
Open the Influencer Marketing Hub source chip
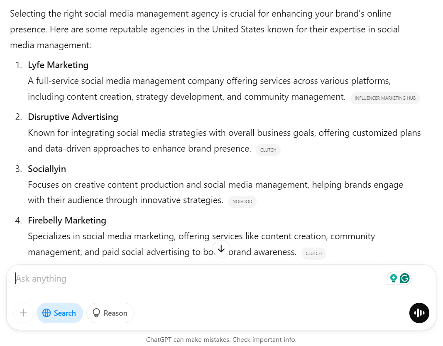[x=385, y=98]
